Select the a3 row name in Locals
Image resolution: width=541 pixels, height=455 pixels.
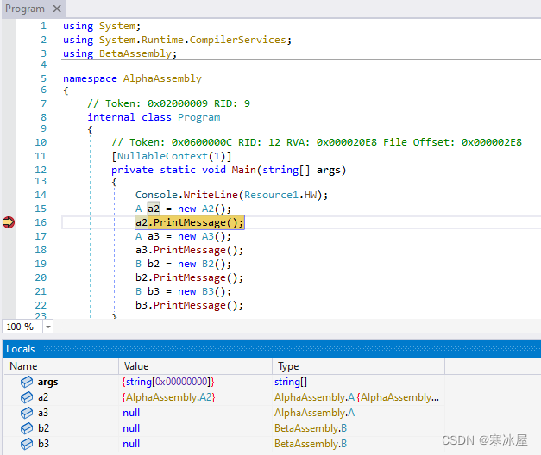[x=43, y=413]
